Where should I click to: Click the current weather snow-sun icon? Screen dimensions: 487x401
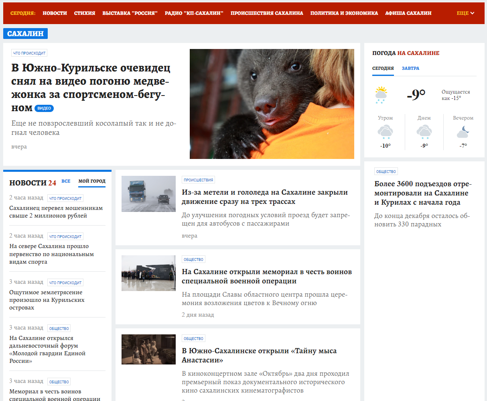(x=381, y=95)
